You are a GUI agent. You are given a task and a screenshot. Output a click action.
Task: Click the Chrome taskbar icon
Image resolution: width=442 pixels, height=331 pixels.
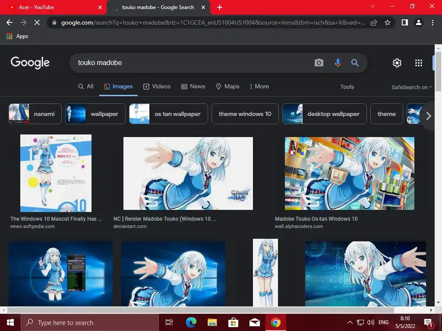(x=276, y=322)
